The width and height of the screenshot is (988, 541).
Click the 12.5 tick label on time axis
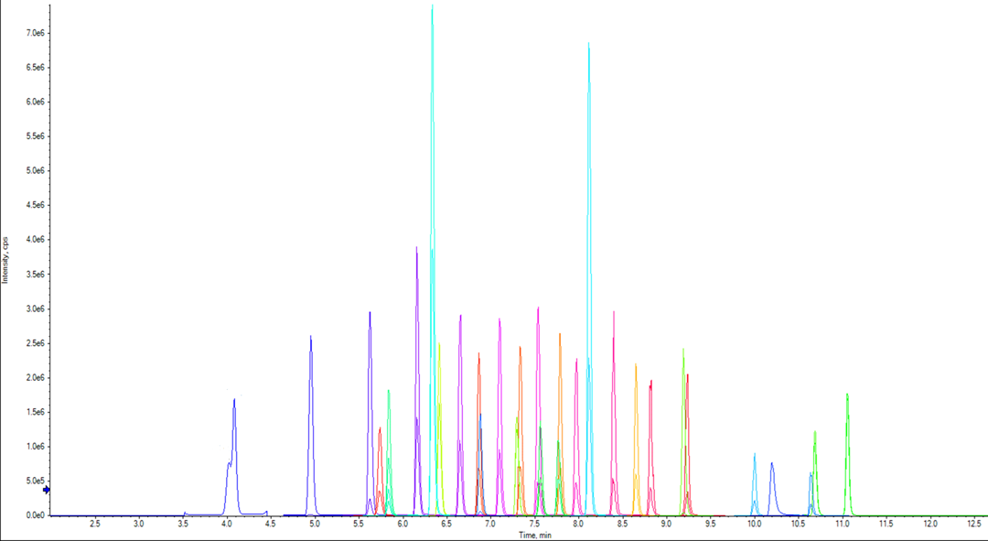coord(973,524)
